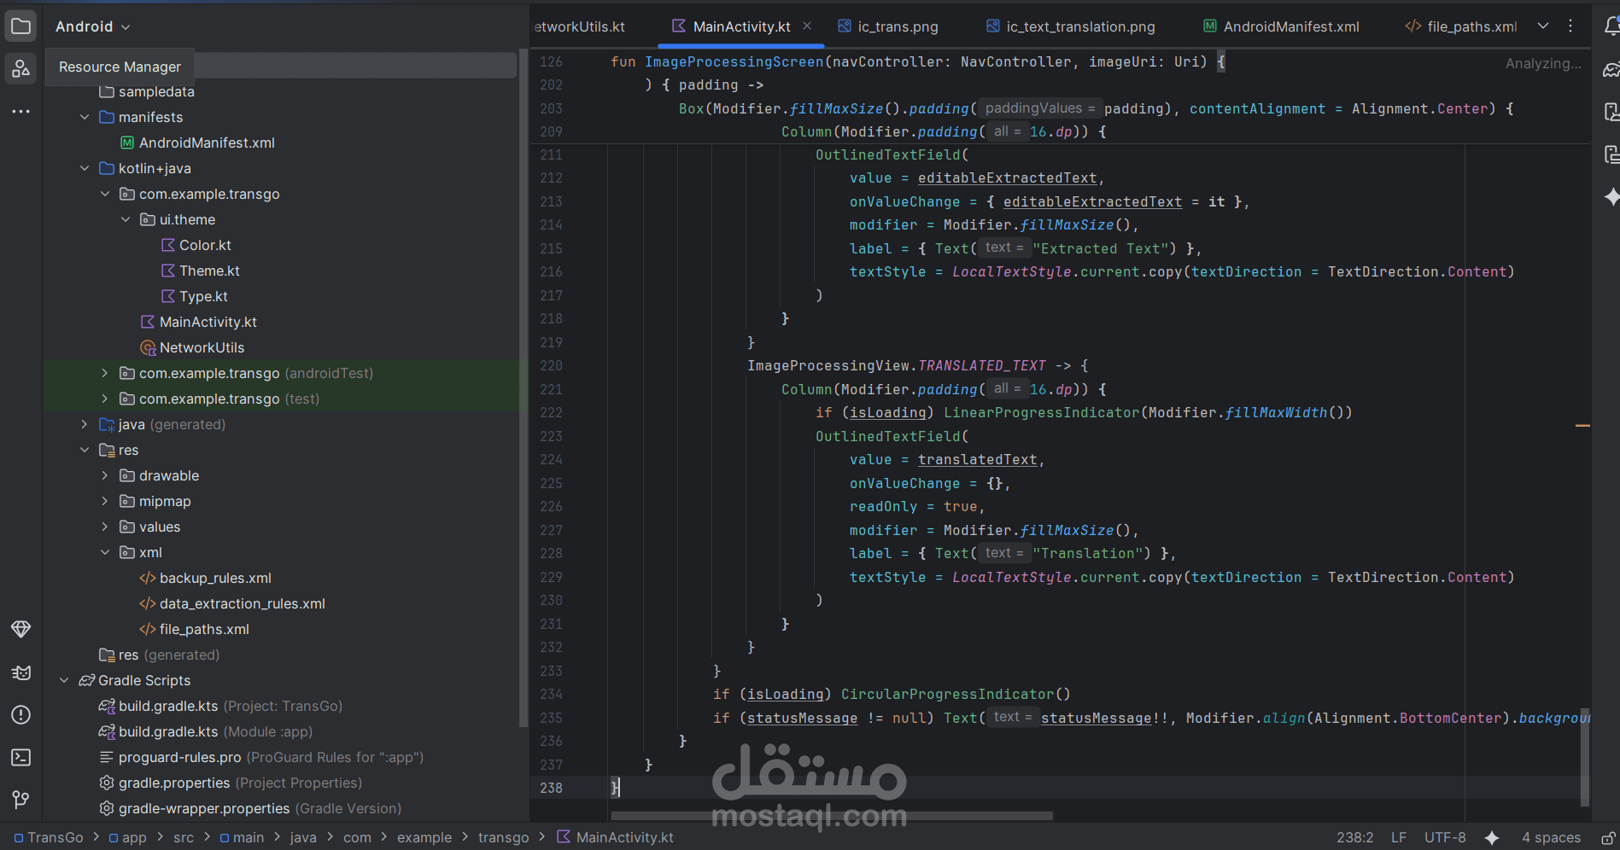
Task: Show notifications via the bell icon
Action: pos(1612,26)
